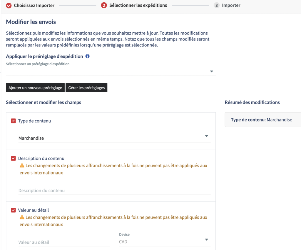Click Sélectionner un préréglage d'expédition label
Screen dimensions: 301x250
pos(38,64)
